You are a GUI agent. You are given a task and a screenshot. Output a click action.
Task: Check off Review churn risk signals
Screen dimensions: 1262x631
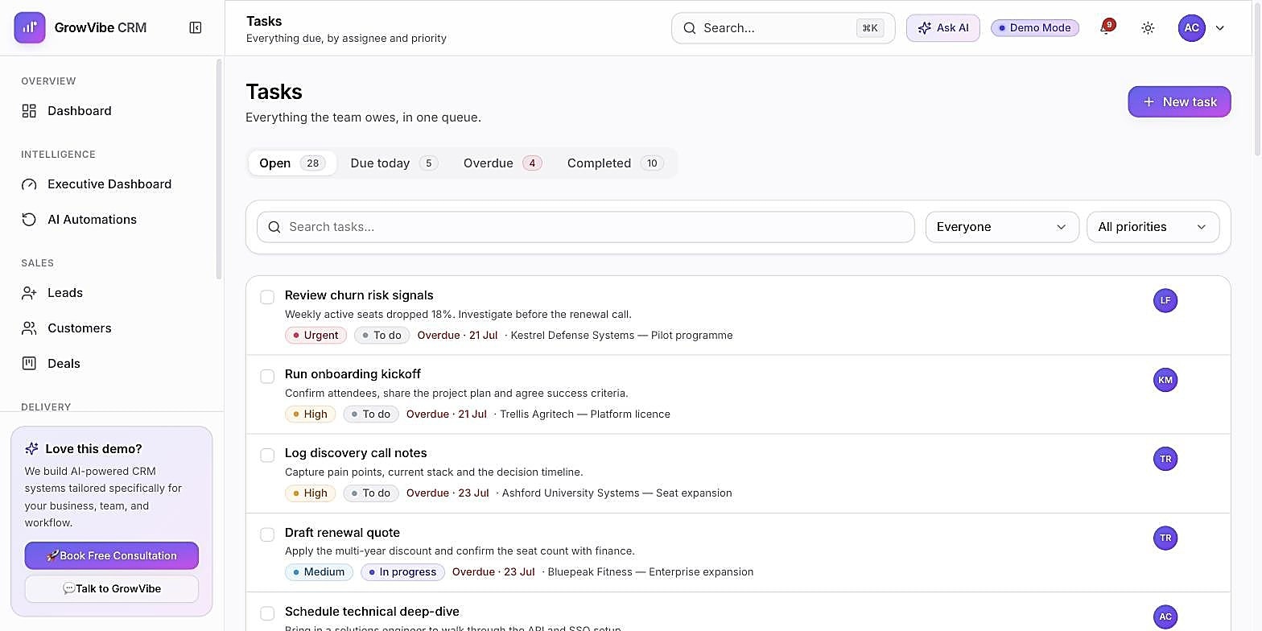point(267,297)
